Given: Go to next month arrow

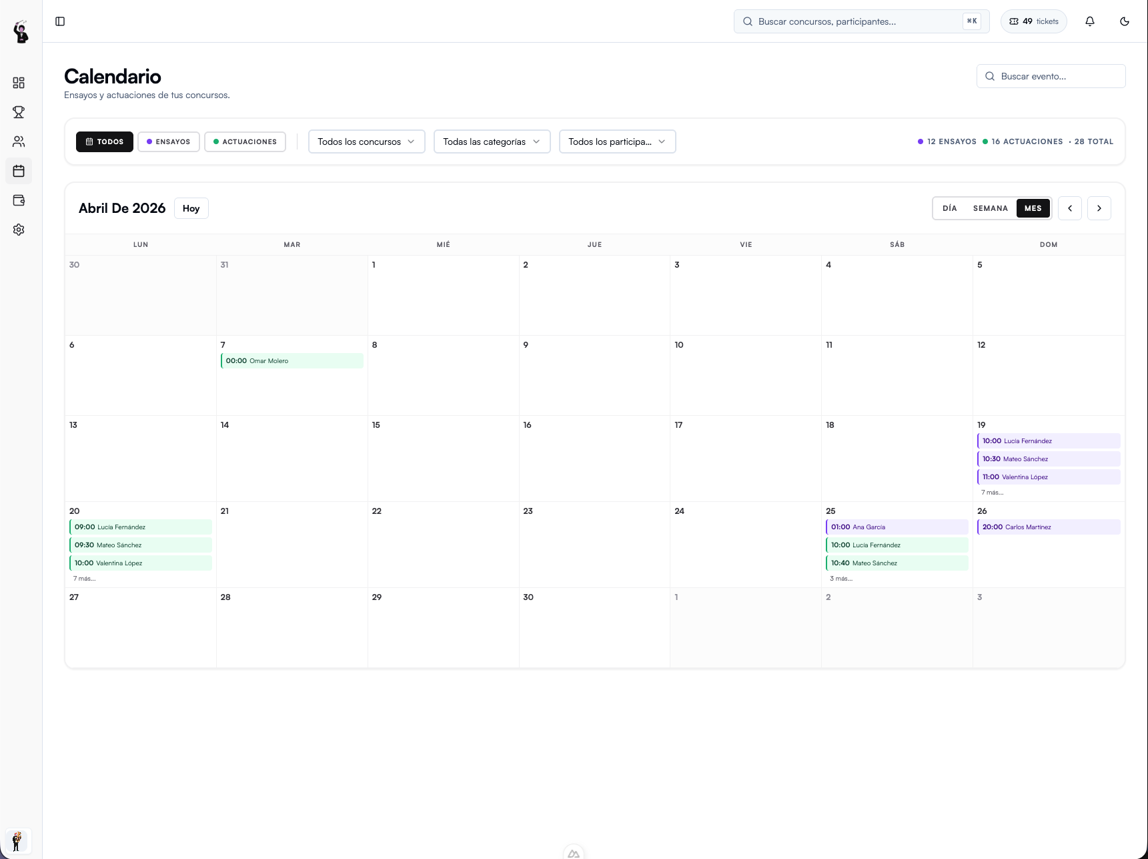Looking at the screenshot, I should 1099,208.
